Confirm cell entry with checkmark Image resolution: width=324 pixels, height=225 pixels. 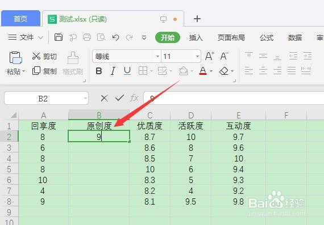(x=119, y=98)
